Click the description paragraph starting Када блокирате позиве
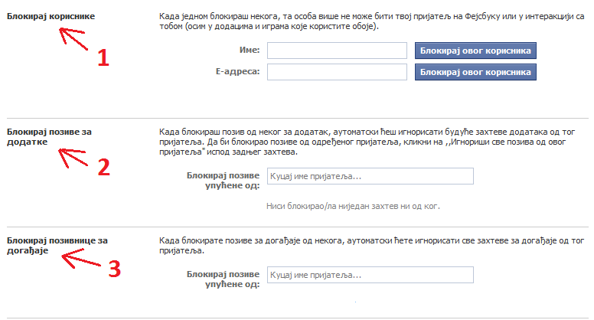 pos(371,246)
